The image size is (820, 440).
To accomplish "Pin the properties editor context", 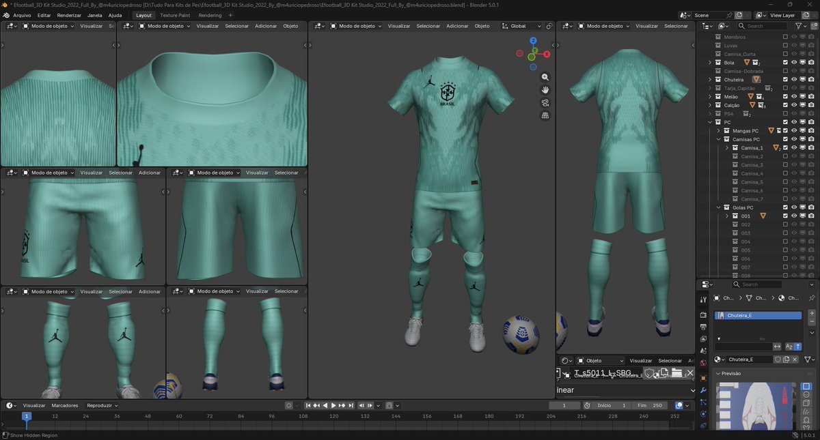I will tap(811, 298).
